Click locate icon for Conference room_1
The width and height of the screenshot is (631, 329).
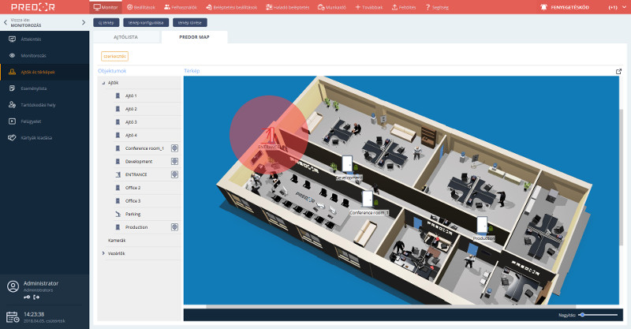tap(174, 148)
